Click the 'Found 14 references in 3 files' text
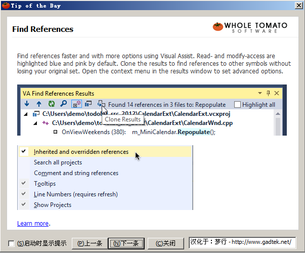The image size is (305, 253). [x=167, y=105]
